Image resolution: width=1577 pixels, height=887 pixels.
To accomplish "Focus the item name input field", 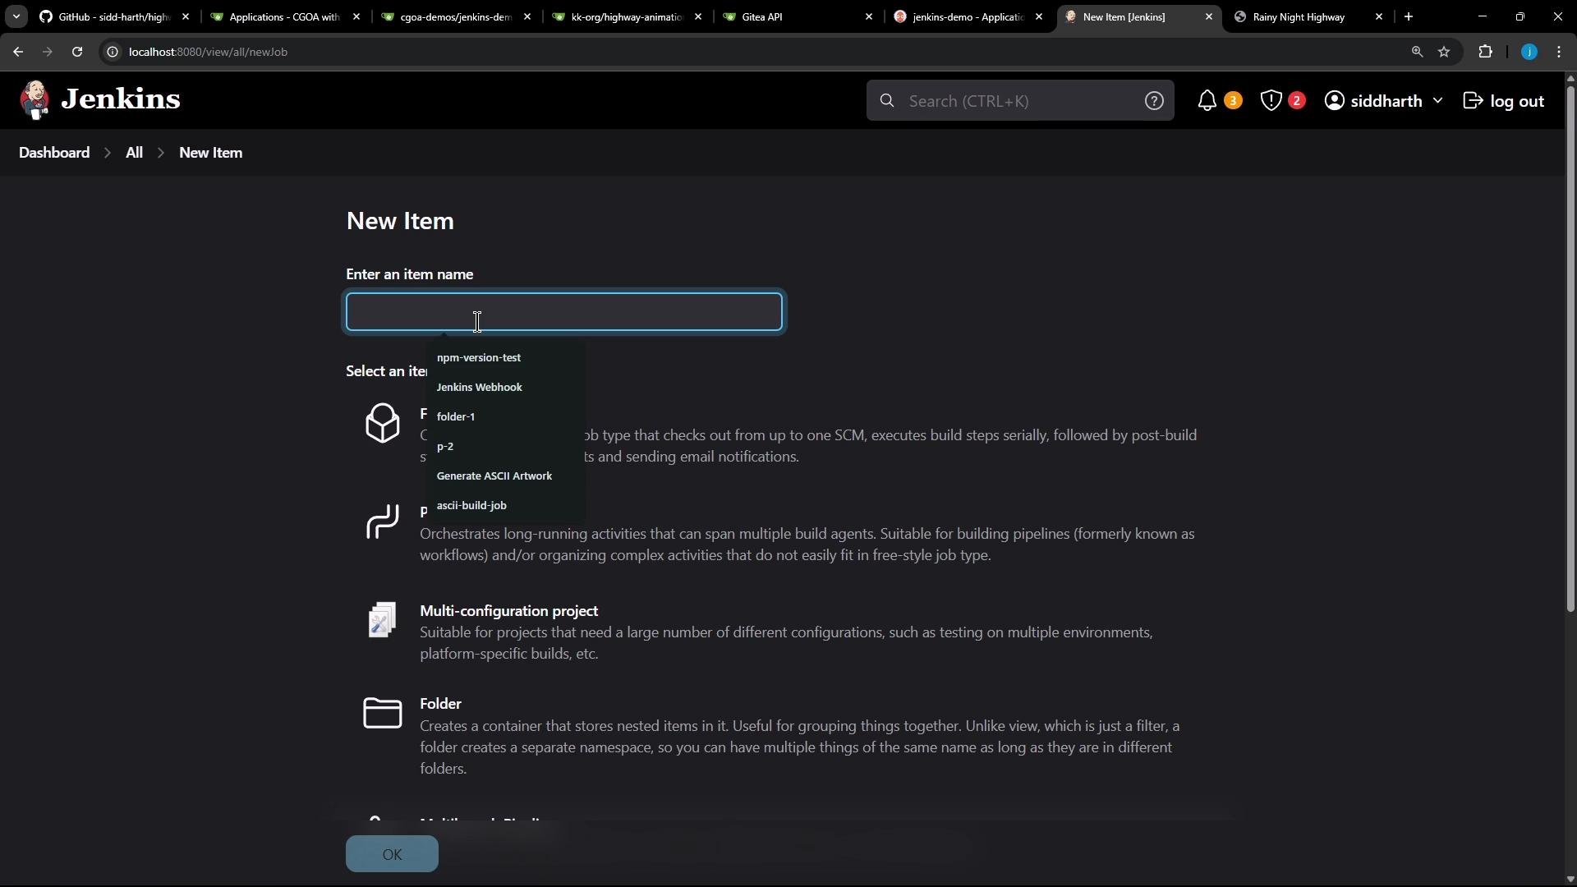I will (x=564, y=312).
